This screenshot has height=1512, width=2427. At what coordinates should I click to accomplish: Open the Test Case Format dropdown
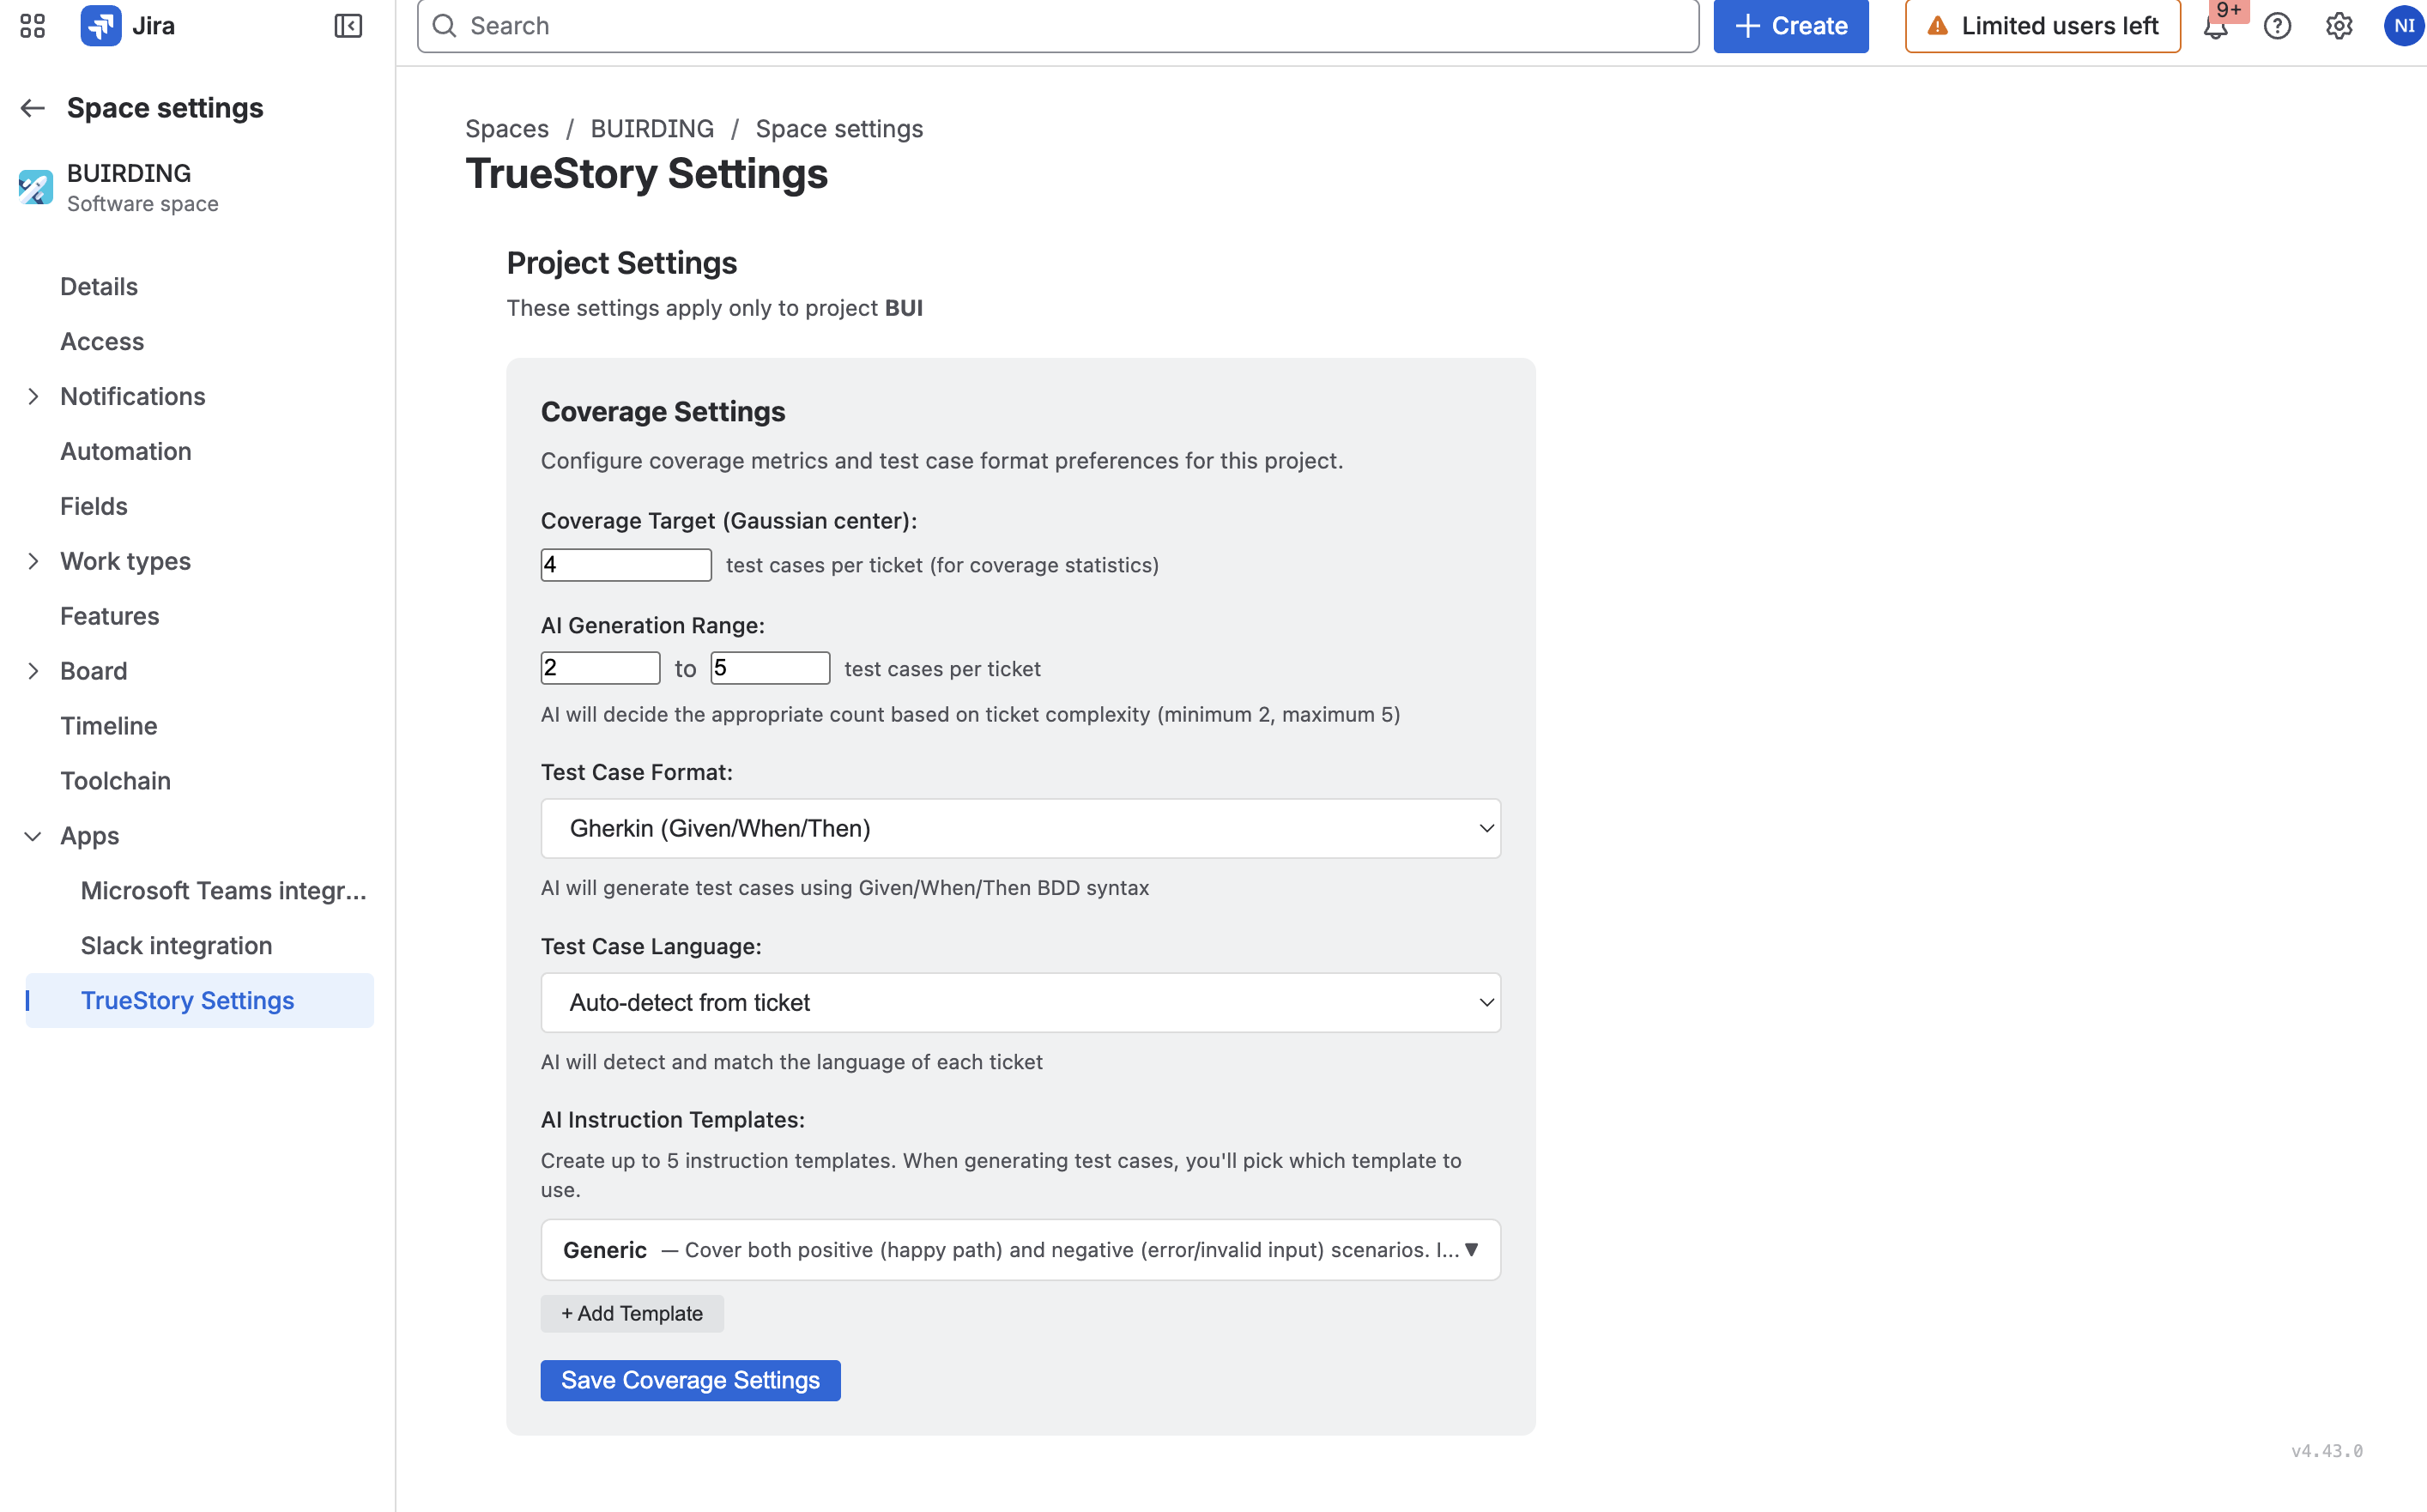click(x=1020, y=828)
